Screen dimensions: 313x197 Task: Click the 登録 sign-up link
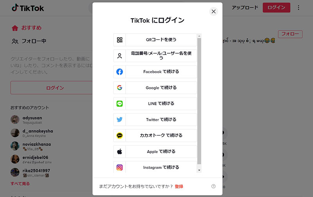[x=179, y=186]
